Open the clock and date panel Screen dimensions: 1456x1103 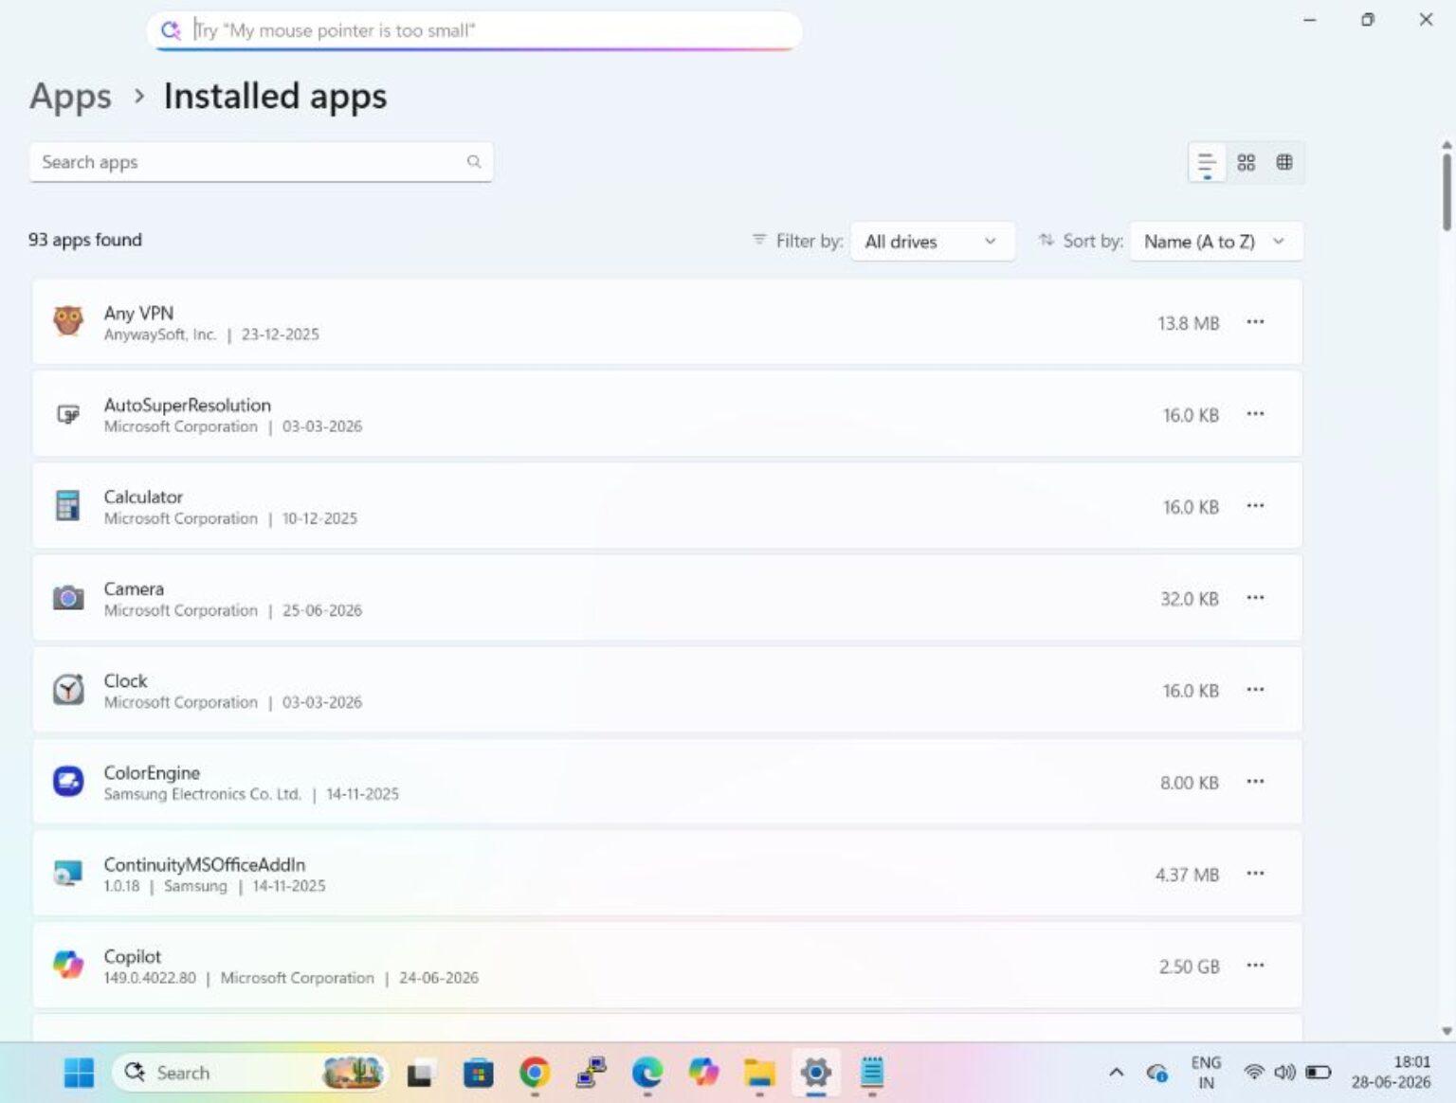click(1391, 1073)
